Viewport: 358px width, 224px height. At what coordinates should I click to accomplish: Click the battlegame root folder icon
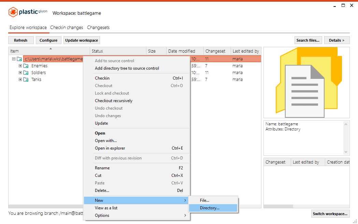pos(19,59)
